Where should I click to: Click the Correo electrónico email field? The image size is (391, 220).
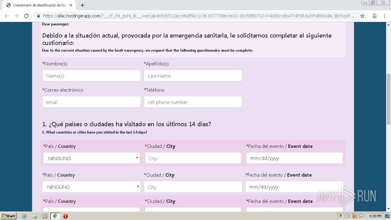(x=91, y=102)
